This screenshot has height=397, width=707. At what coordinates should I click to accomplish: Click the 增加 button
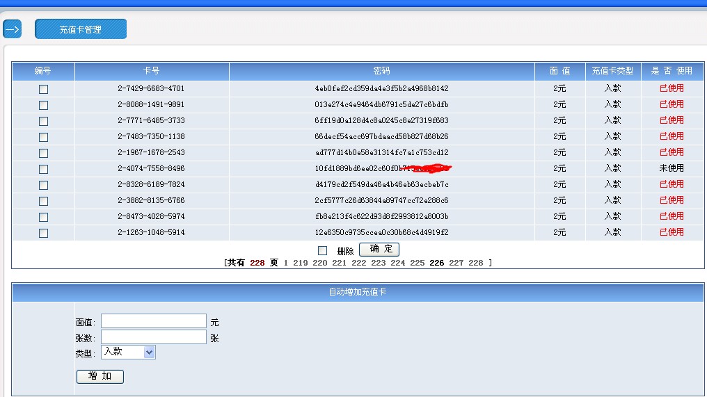pyautogui.click(x=100, y=376)
